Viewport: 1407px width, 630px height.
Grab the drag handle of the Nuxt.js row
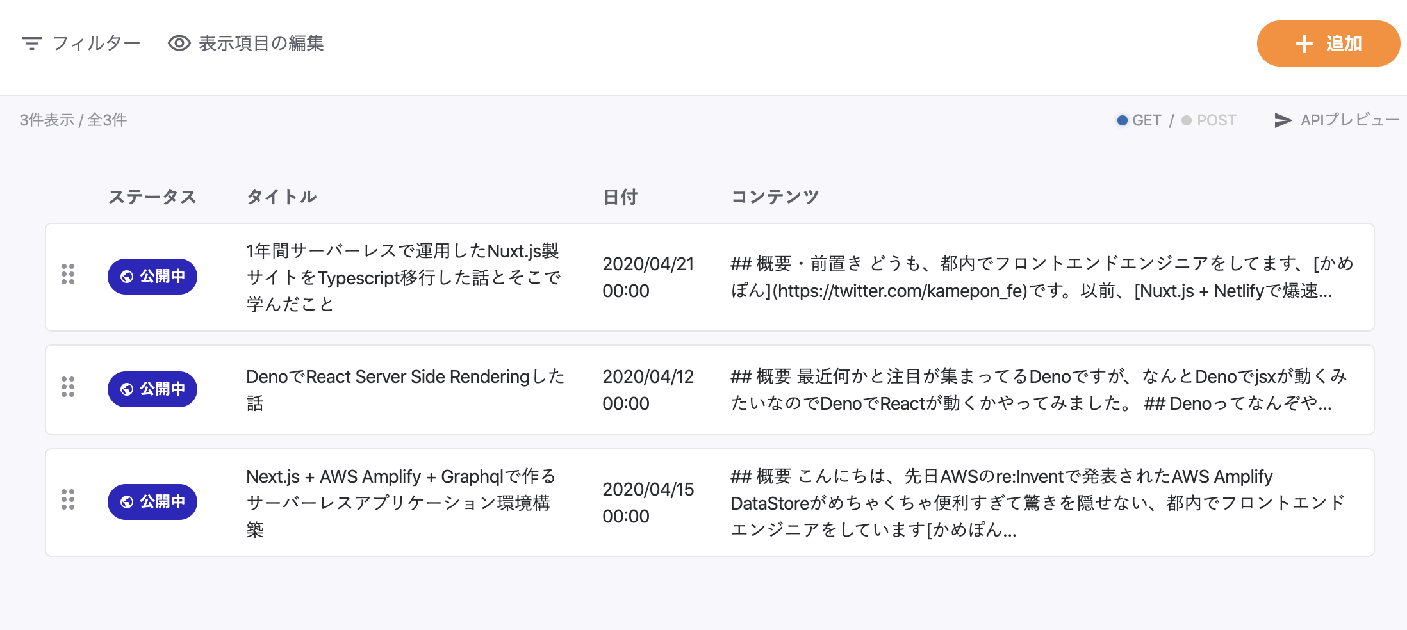pyautogui.click(x=68, y=274)
